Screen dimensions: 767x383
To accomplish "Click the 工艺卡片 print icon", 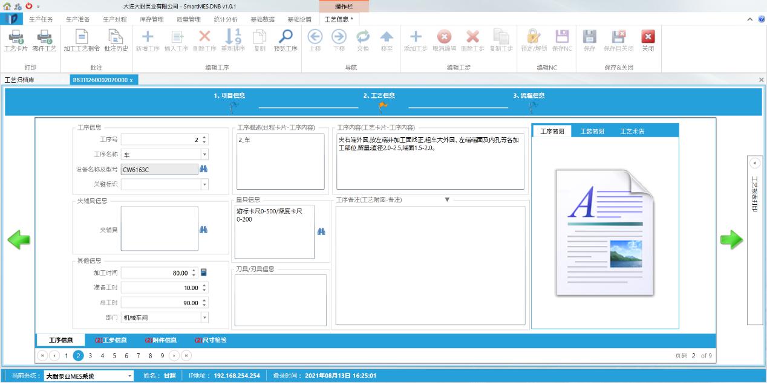I will pos(16,37).
